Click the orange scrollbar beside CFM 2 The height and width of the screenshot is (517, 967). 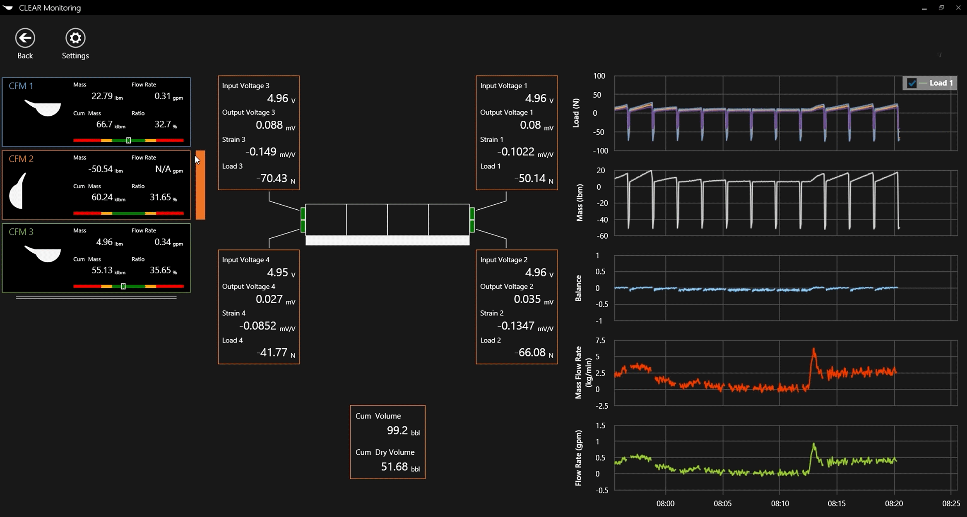coord(201,184)
